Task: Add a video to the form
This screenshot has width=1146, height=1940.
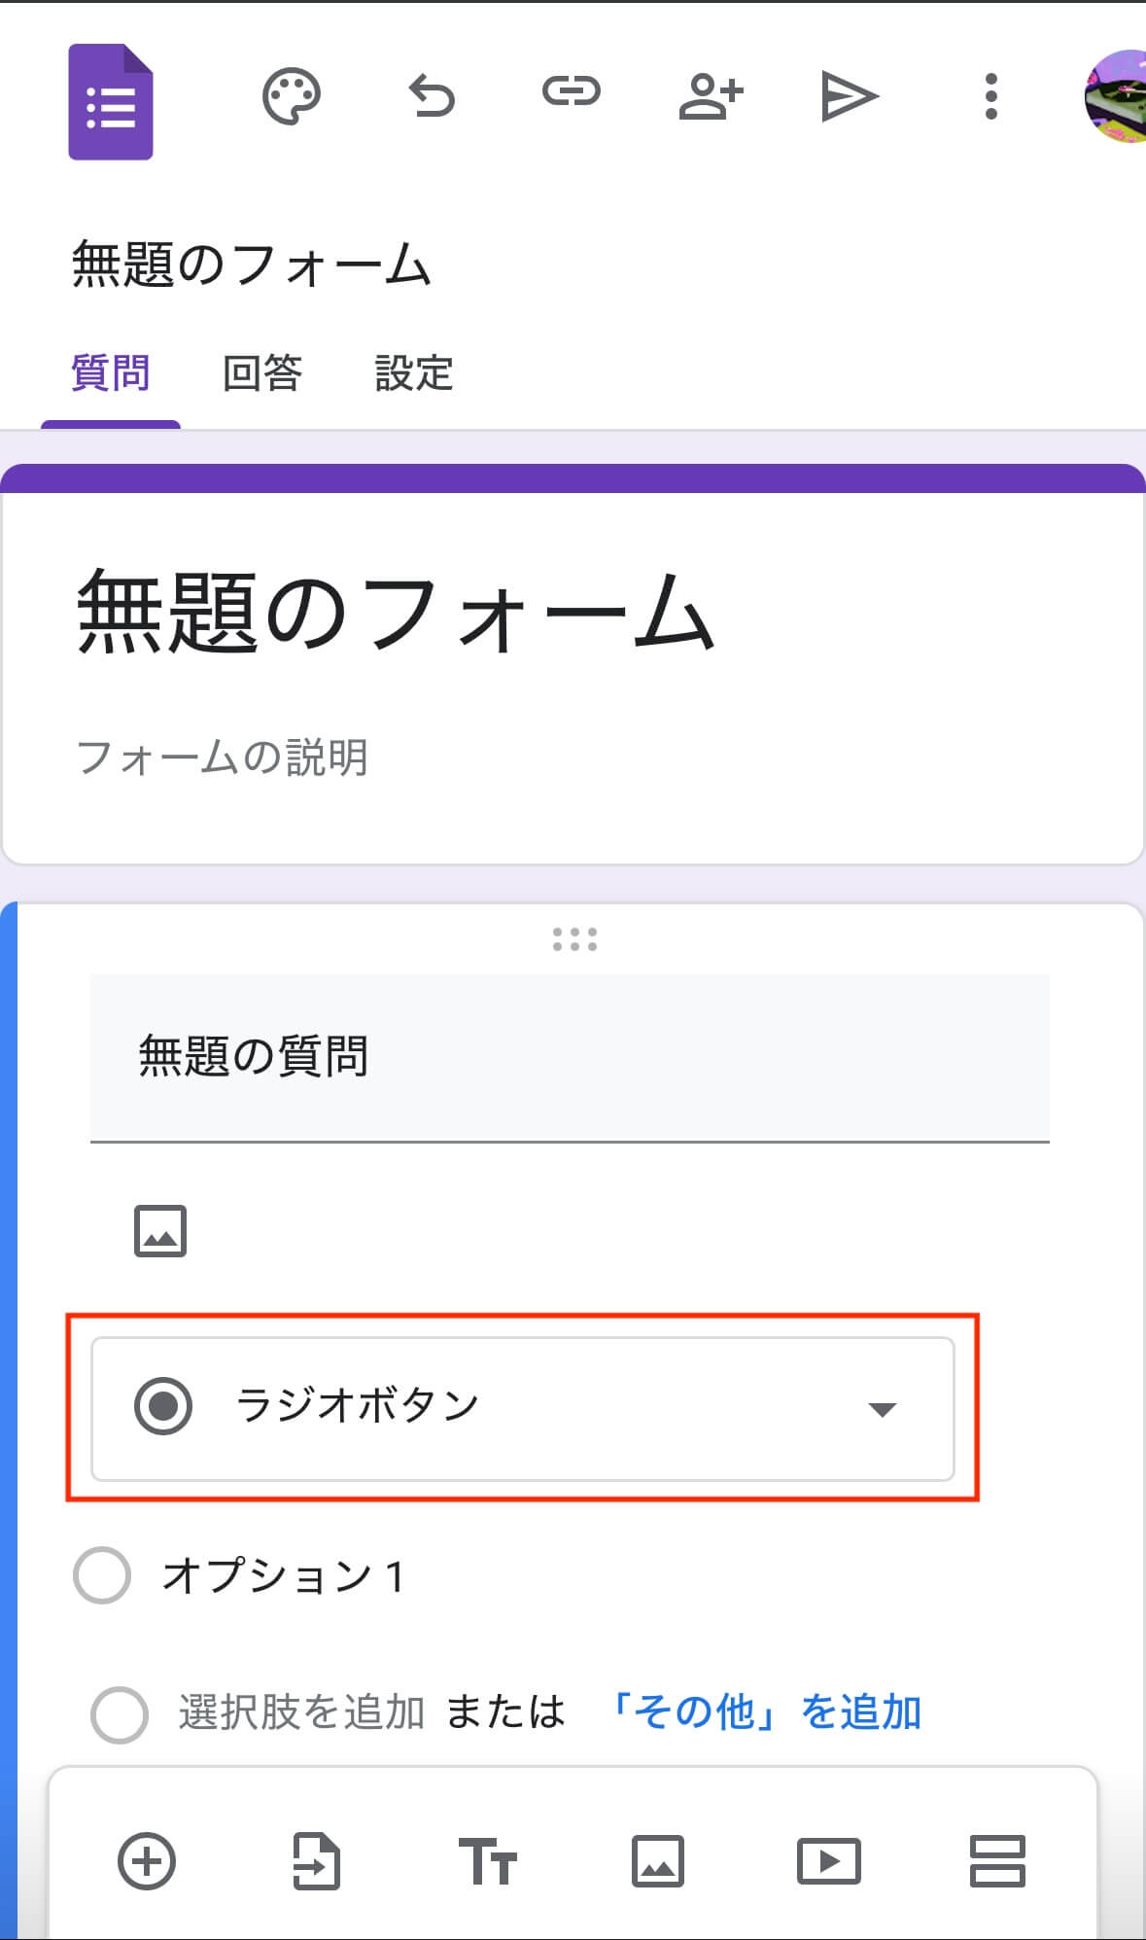Action: tap(828, 1862)
